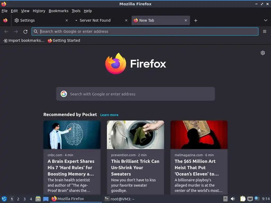This screenshot has height=203, width=271.
Task: Go forward one page
Action: point(16,32)
